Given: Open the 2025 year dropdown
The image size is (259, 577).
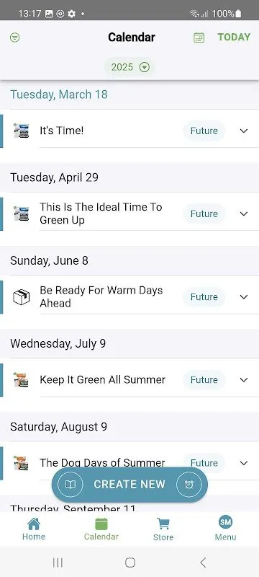Looking at the screenshot, I should [x=130, y=67].
